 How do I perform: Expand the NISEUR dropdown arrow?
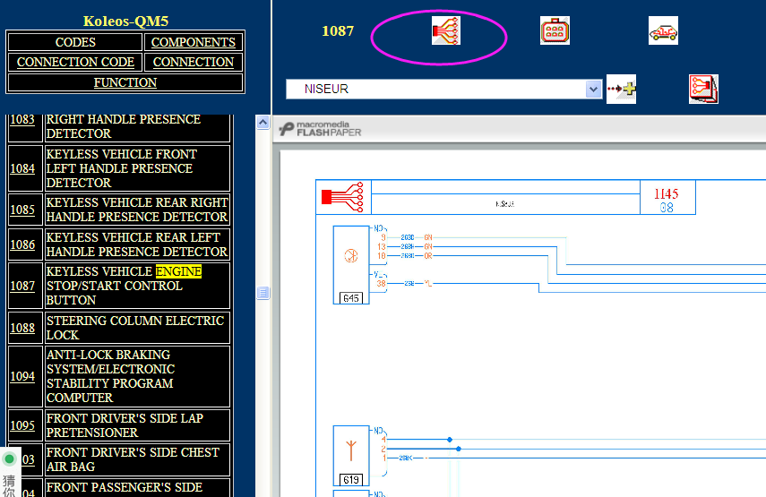click(593, 90)
